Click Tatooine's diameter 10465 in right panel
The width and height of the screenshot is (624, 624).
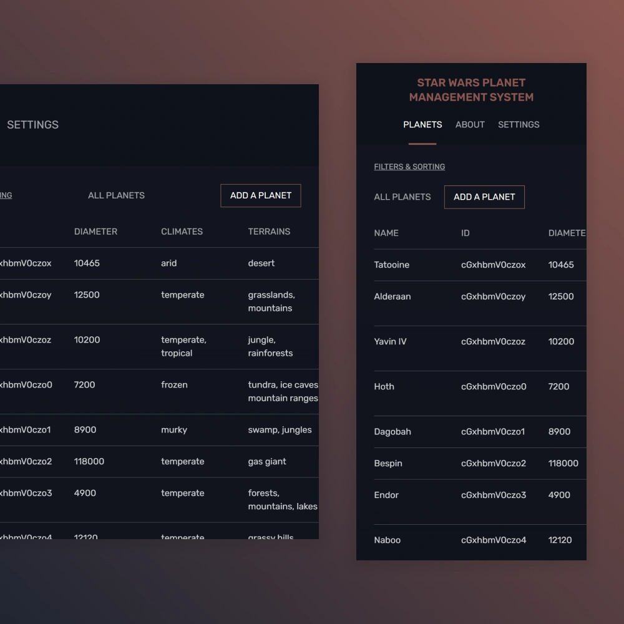pyautogui.click(x=561, y=265)
